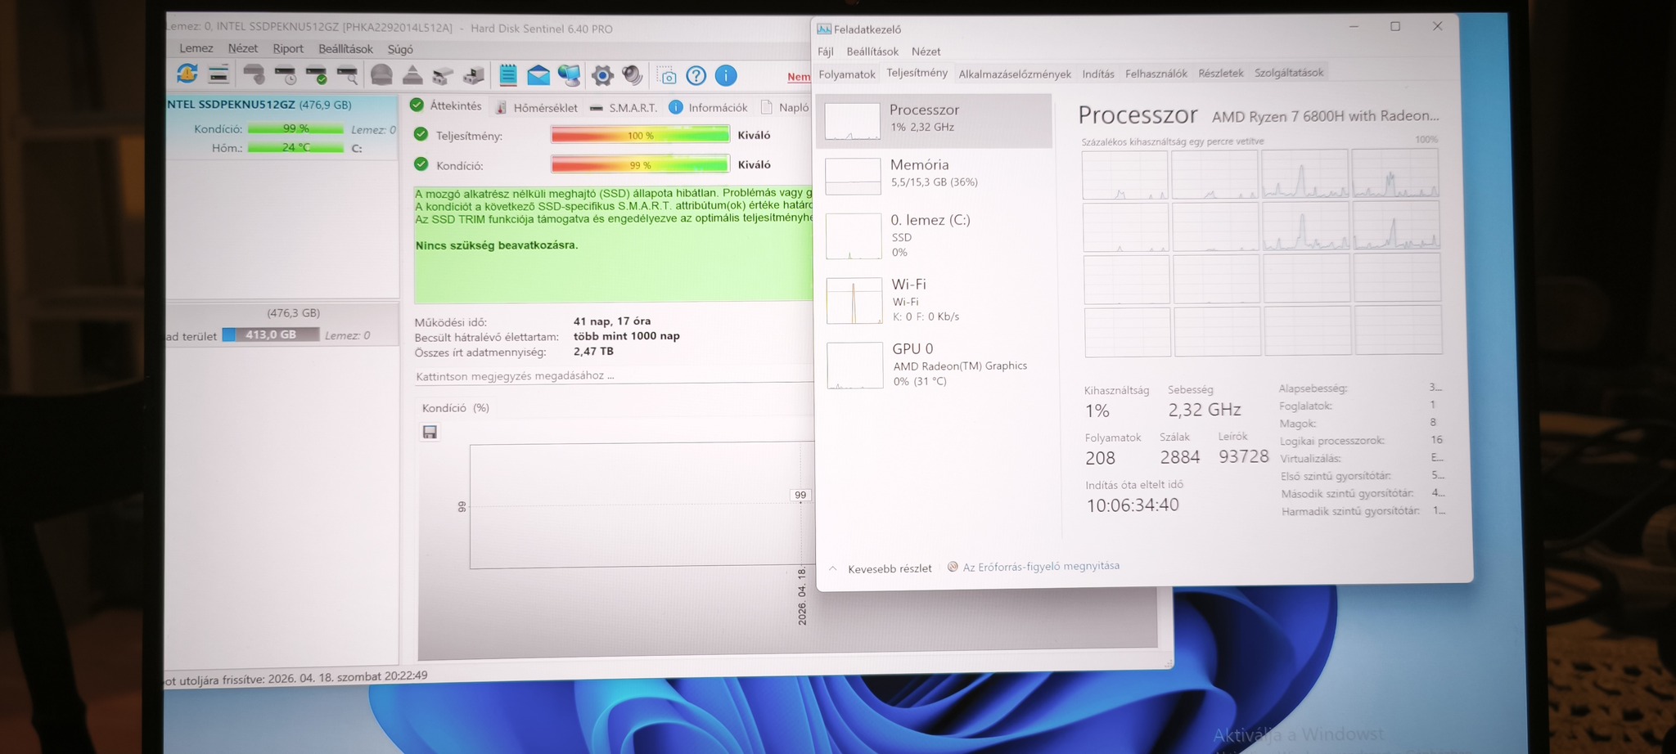
Task: Click the blue envelope e-mail icon
Action: point(538,76)
